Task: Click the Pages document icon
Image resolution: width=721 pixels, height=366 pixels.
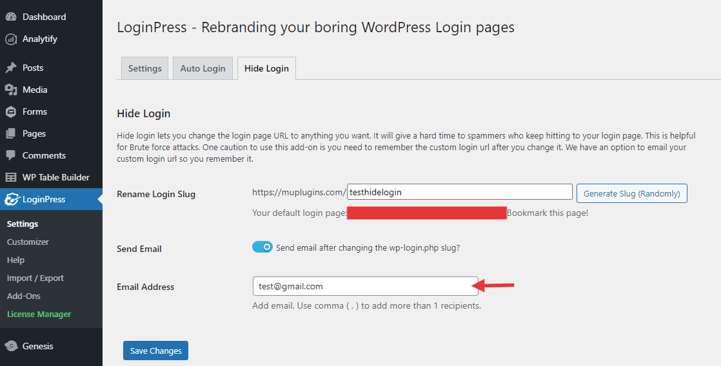Action: click(x=11, y=133)
